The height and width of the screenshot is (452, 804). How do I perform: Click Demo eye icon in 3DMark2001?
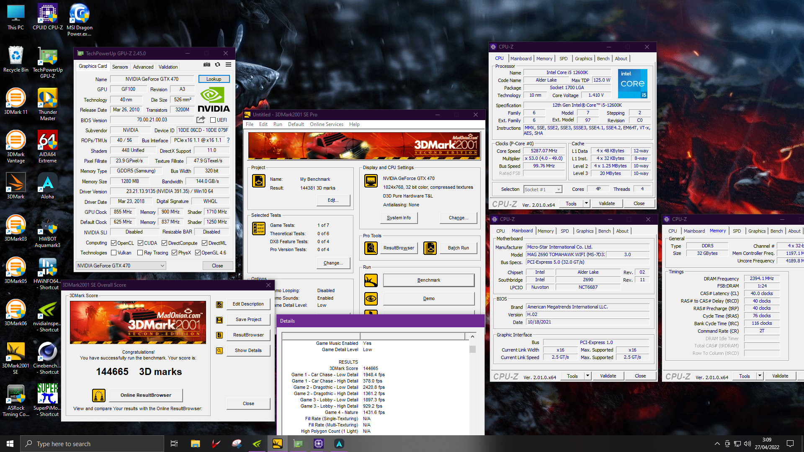pyautogui.click(x=371, y=298)
